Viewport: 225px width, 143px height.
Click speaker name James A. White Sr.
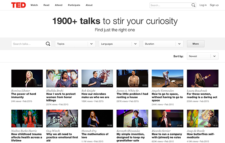tap(128, 91)
